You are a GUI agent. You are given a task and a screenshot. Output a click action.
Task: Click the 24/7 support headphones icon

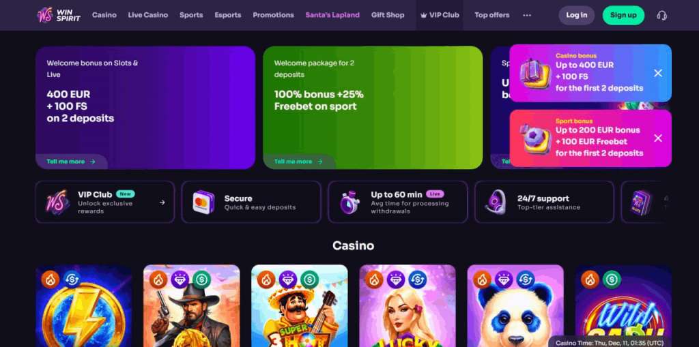click(496, 202)
